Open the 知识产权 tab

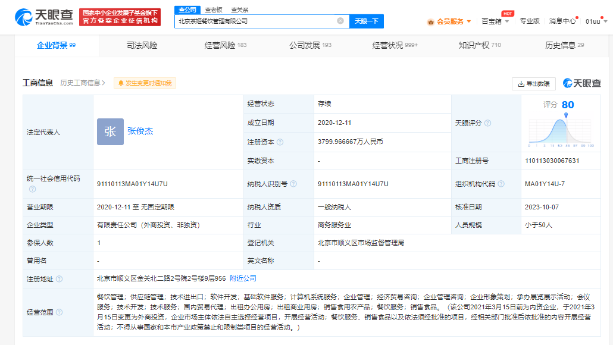[x=480, y=45]
